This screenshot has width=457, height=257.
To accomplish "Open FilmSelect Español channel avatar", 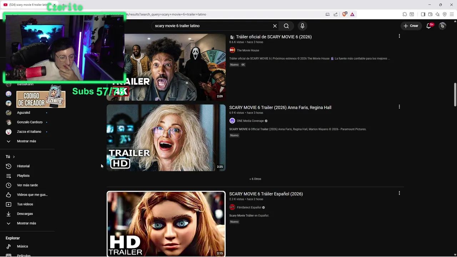I will click(232, 207).
